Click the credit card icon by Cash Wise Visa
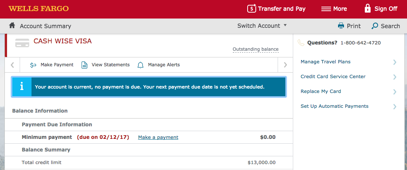407x170 pixels. click(x=22, y=43)
